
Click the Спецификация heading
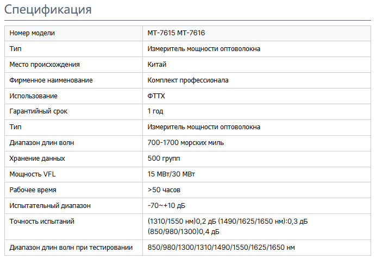48,10
